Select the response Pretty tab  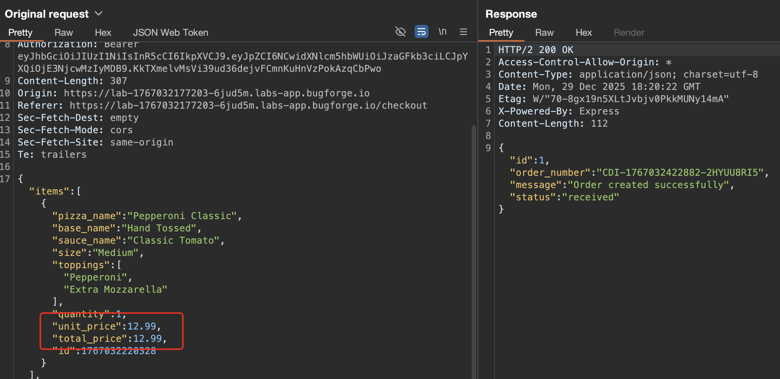click(x=501, y=32)
